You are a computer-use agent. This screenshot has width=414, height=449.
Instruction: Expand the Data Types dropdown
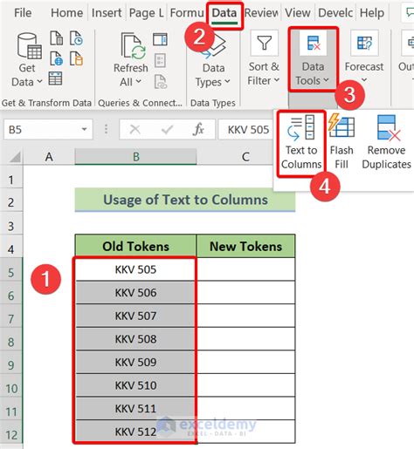tap(227, 82)
